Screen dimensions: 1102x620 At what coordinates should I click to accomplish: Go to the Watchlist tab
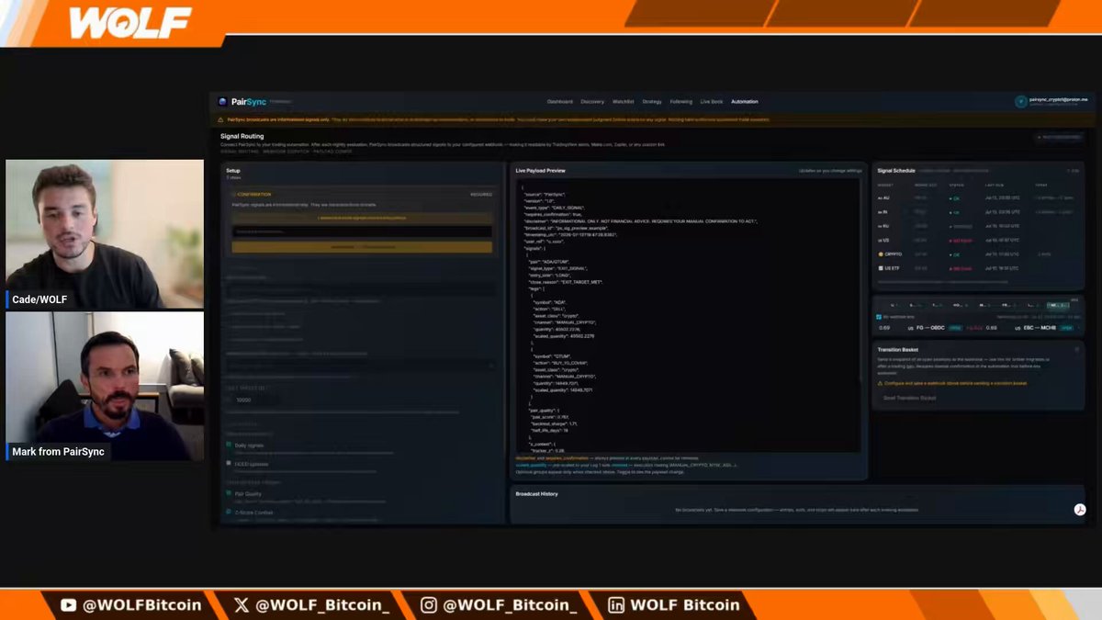[623, 101]
